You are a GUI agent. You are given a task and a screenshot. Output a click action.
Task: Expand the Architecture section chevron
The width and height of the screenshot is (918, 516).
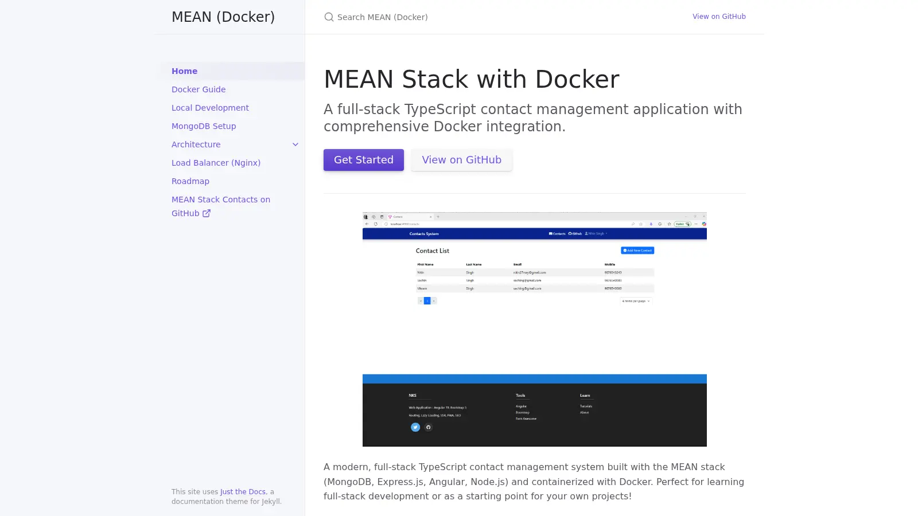pos(295,144)
